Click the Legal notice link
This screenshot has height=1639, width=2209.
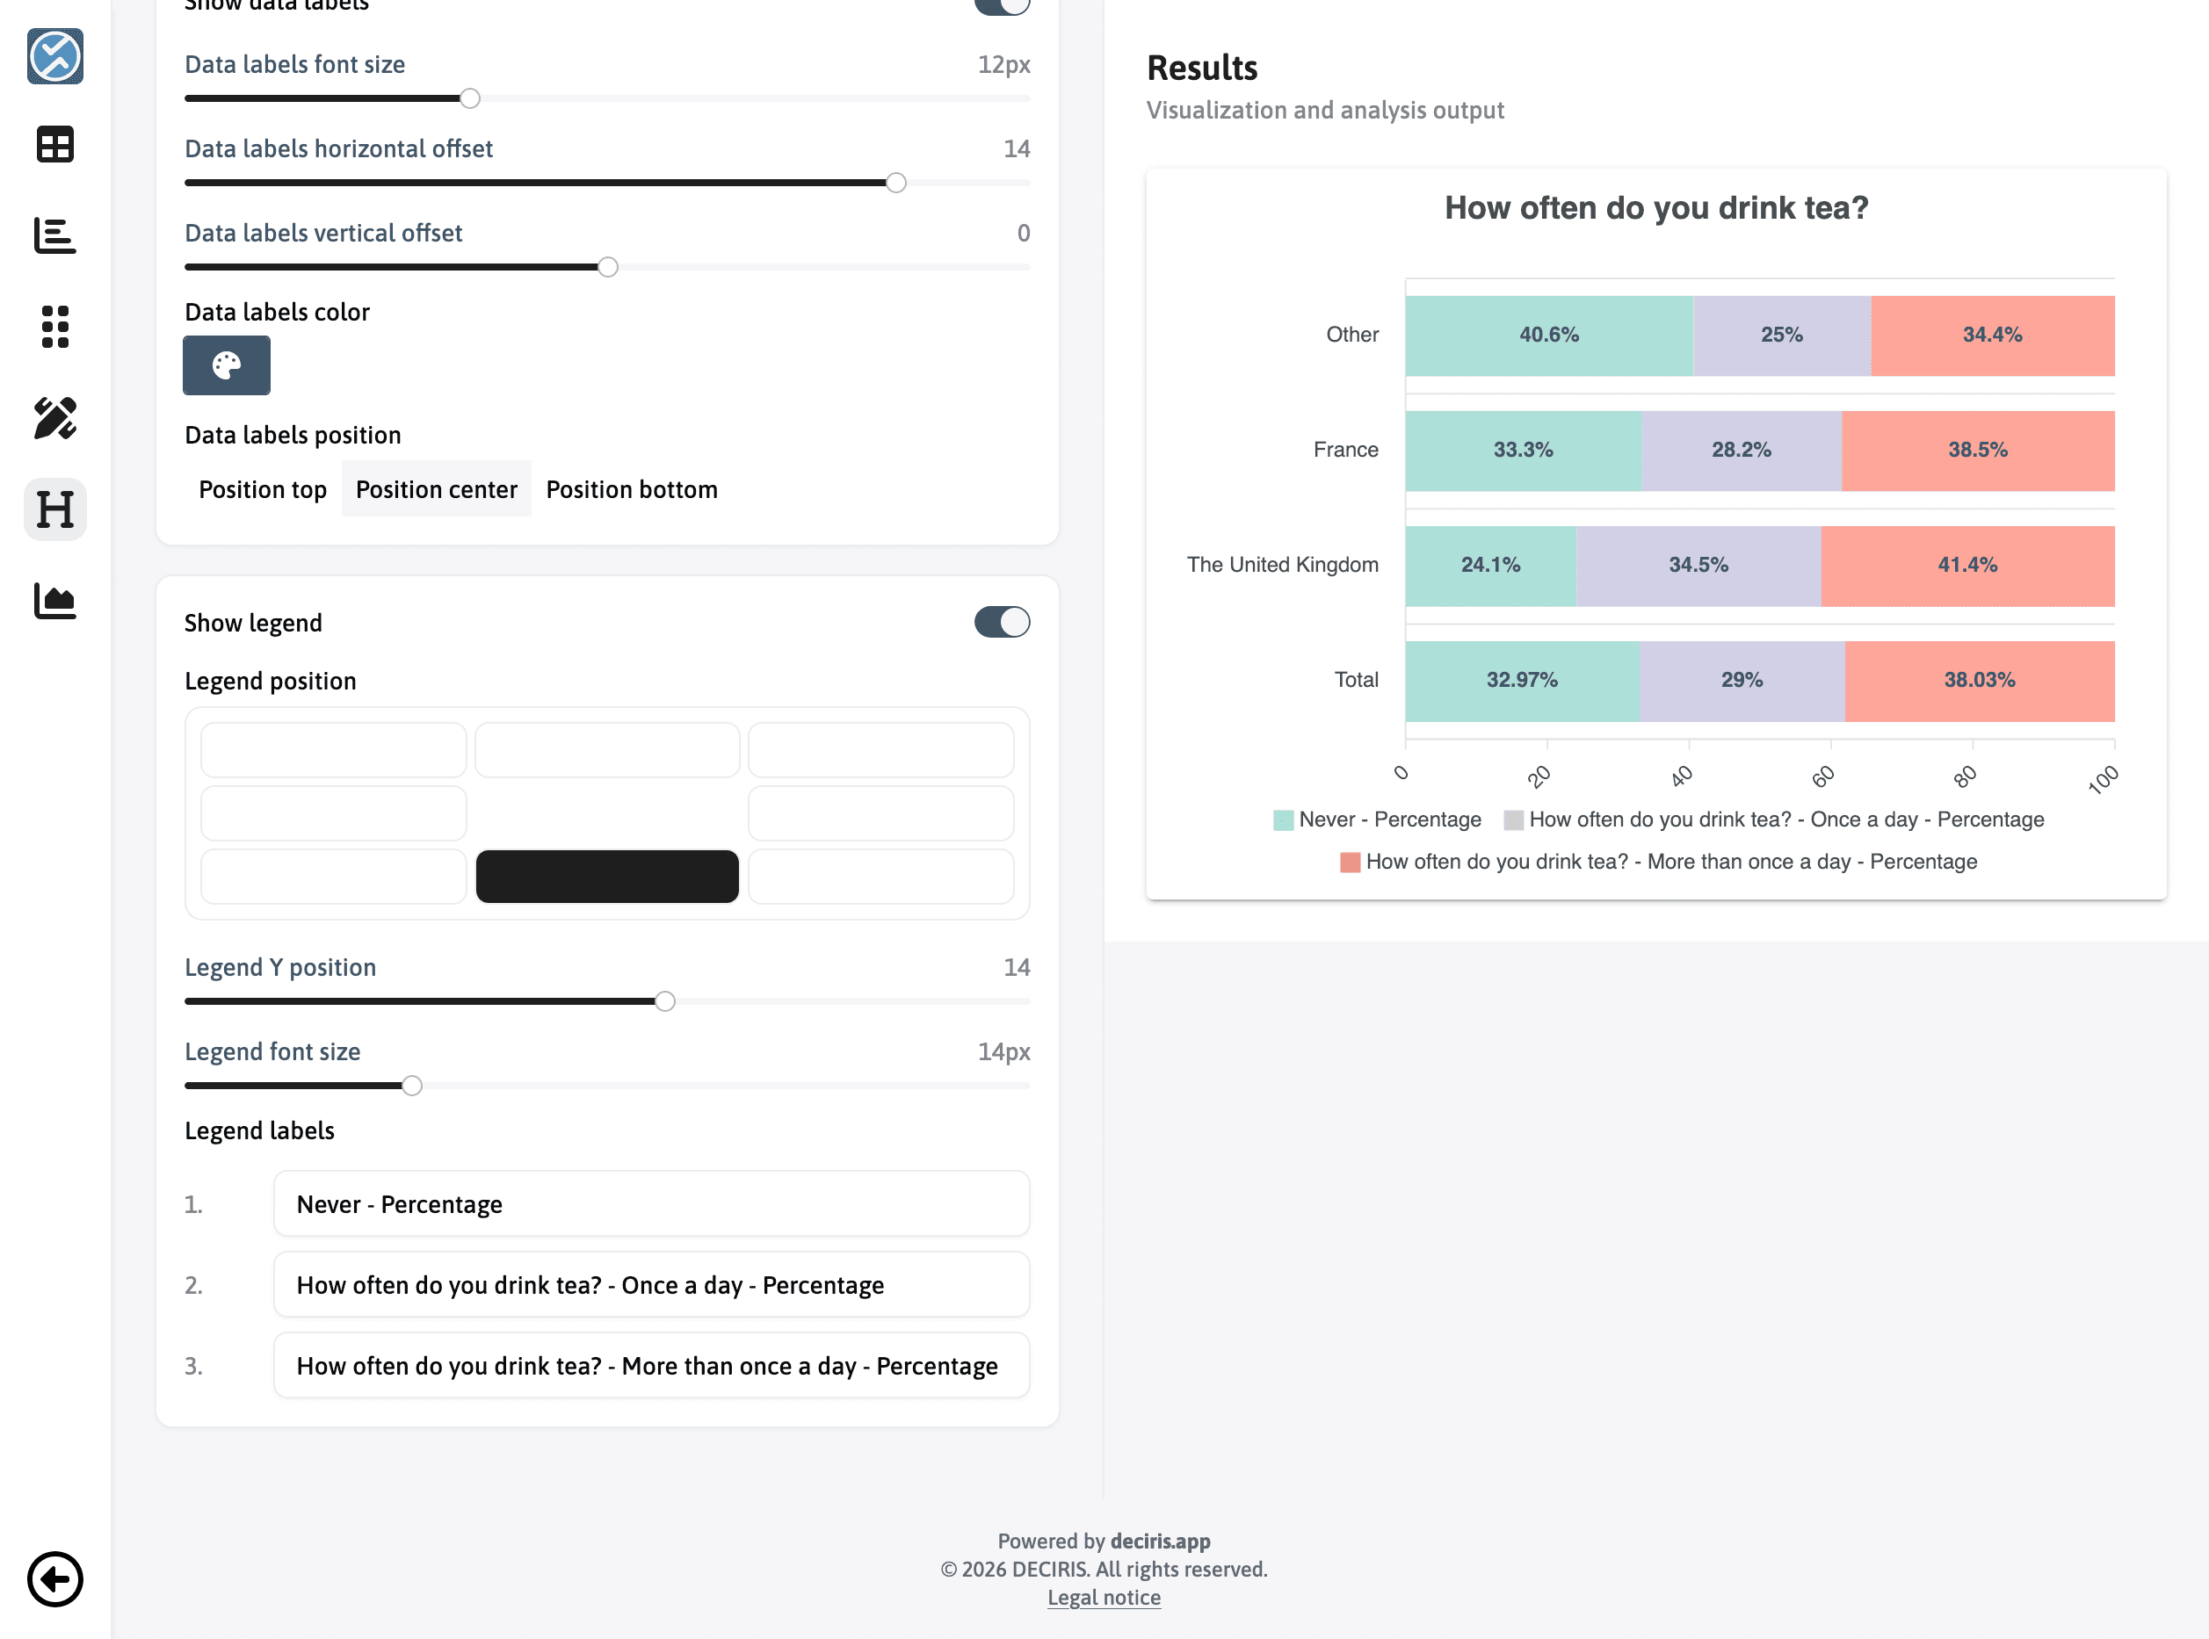pos(1104,1598)
